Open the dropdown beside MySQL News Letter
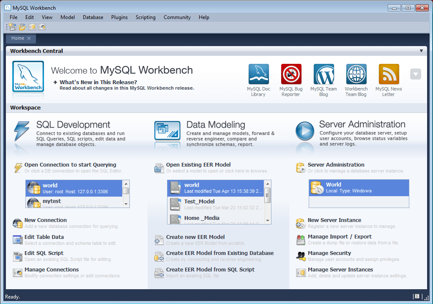This screenshot has height=304, width=433. pyautogui.click(x=415, y=74)
